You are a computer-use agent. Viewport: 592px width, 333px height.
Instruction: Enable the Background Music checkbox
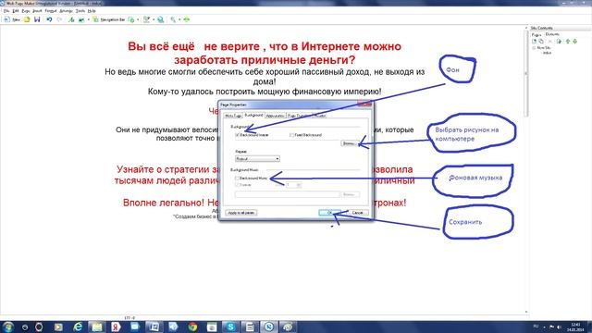[x=238, y=178]
